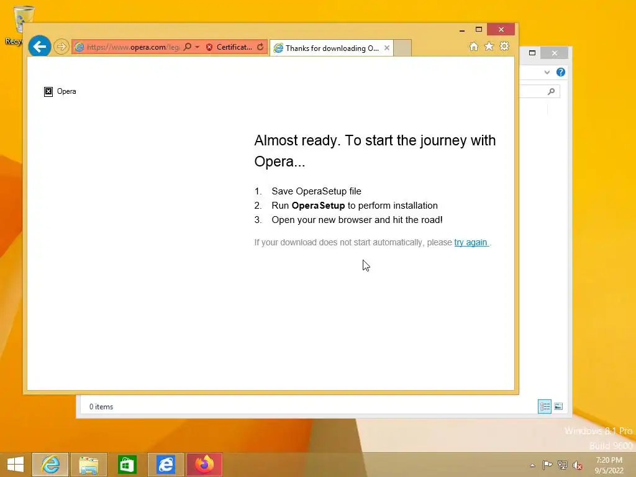Open the Windows Start button
636x477 pixels.
[16, 464]
